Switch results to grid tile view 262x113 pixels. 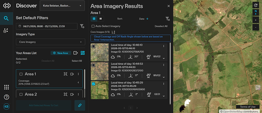[x=94, y=19]
